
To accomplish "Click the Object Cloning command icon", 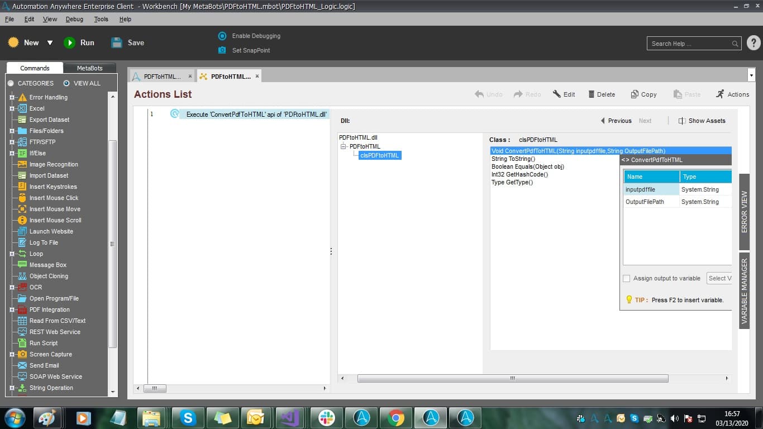I will point(22,276).
